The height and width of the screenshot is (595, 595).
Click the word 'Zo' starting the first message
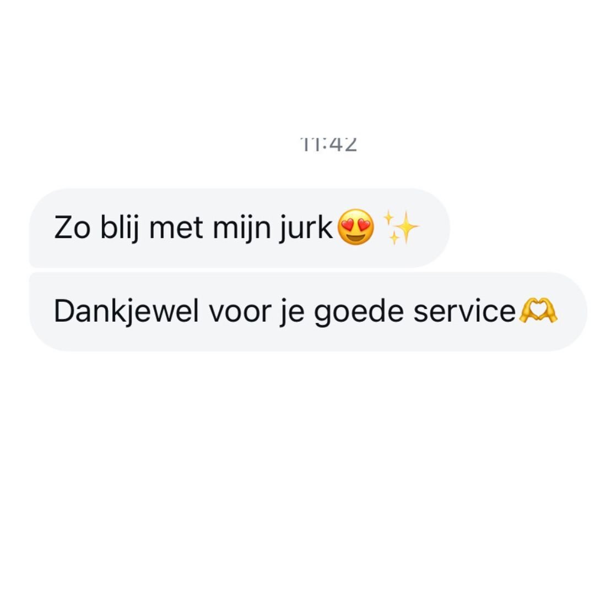point(72,228)
